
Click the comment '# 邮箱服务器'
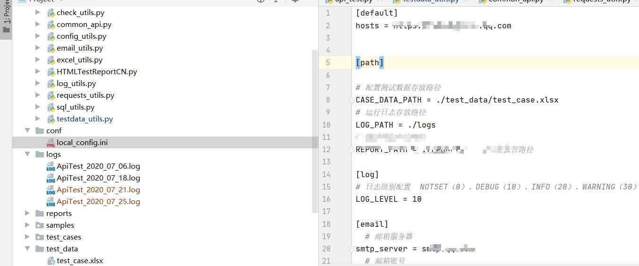pos(389,236)
